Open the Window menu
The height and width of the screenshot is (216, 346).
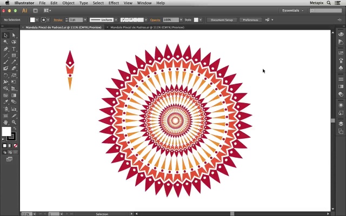[x=144, y=3]
